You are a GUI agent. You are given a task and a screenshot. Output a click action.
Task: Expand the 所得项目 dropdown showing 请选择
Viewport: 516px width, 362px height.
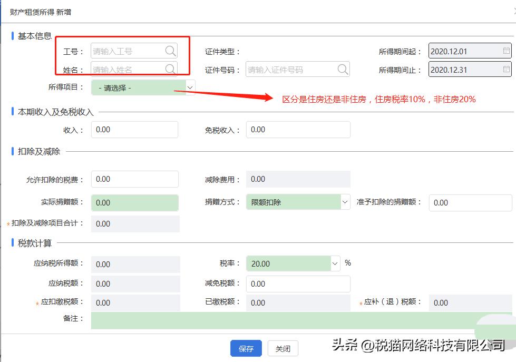pos(190,87)
